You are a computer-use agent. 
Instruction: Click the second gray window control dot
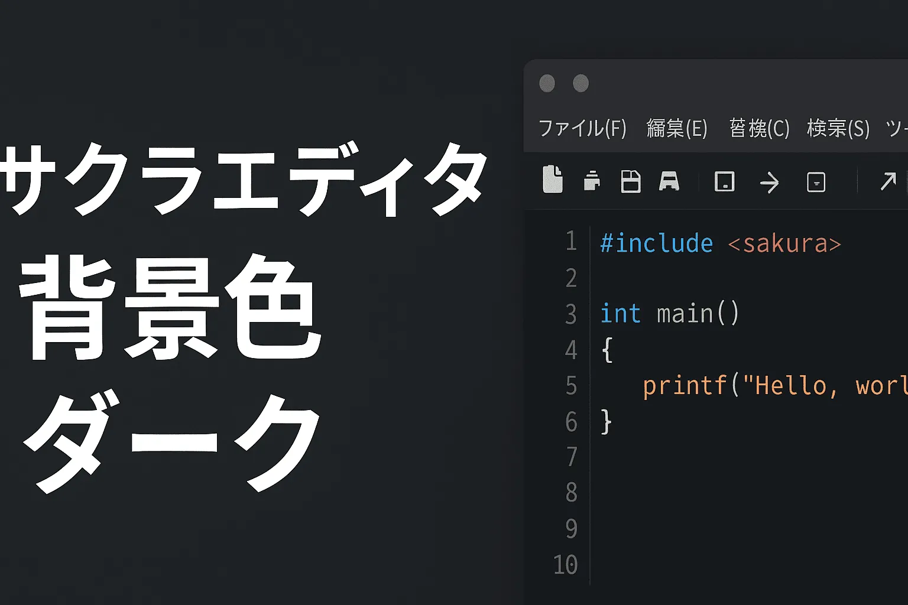[x=581, y=83]
